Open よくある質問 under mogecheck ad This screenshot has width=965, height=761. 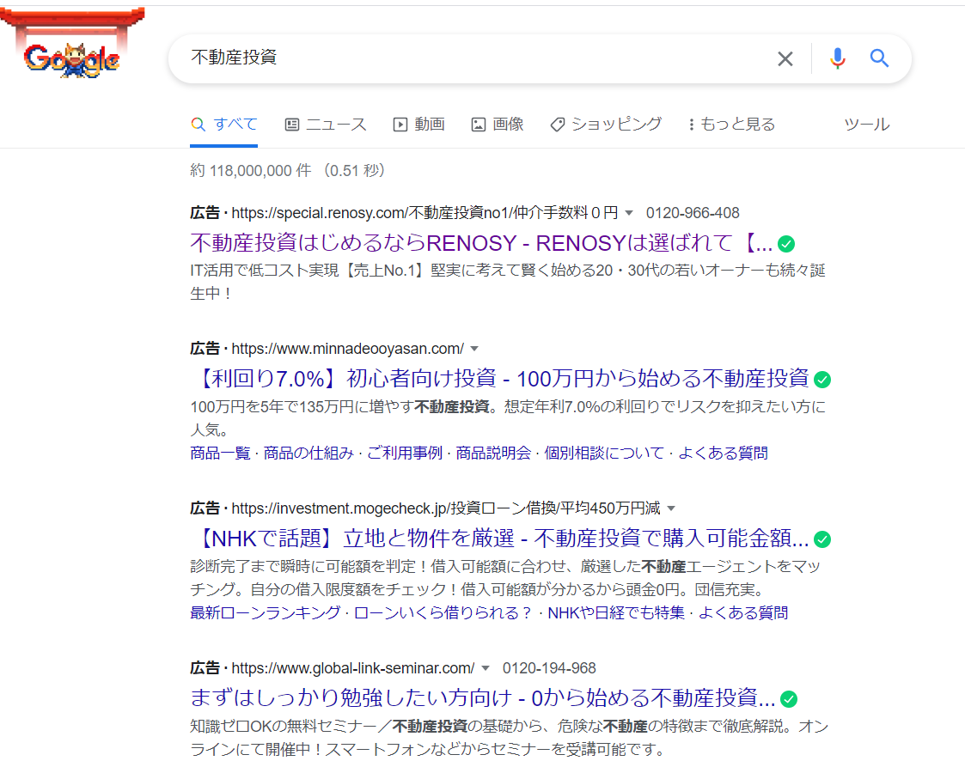(743, 612)
